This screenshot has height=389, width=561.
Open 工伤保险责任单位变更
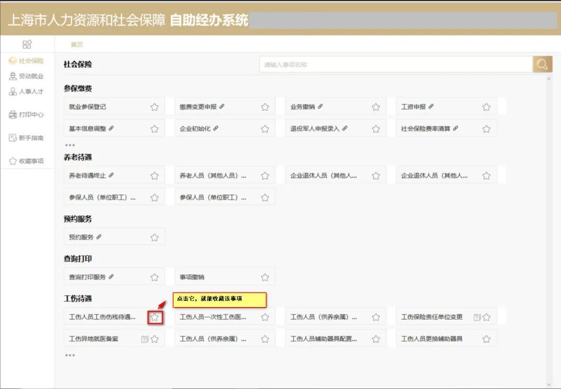click(446, 317)
